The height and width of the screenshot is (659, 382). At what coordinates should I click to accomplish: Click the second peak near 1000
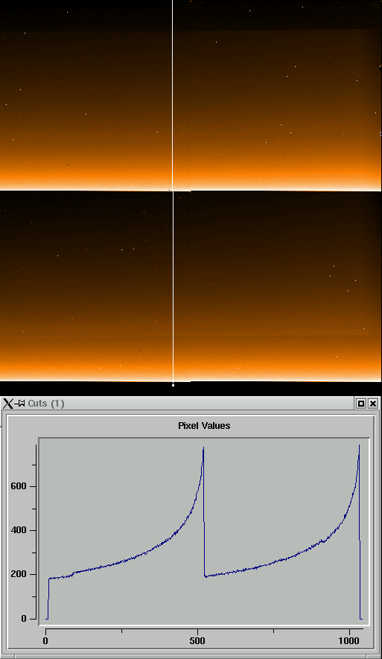360,446
